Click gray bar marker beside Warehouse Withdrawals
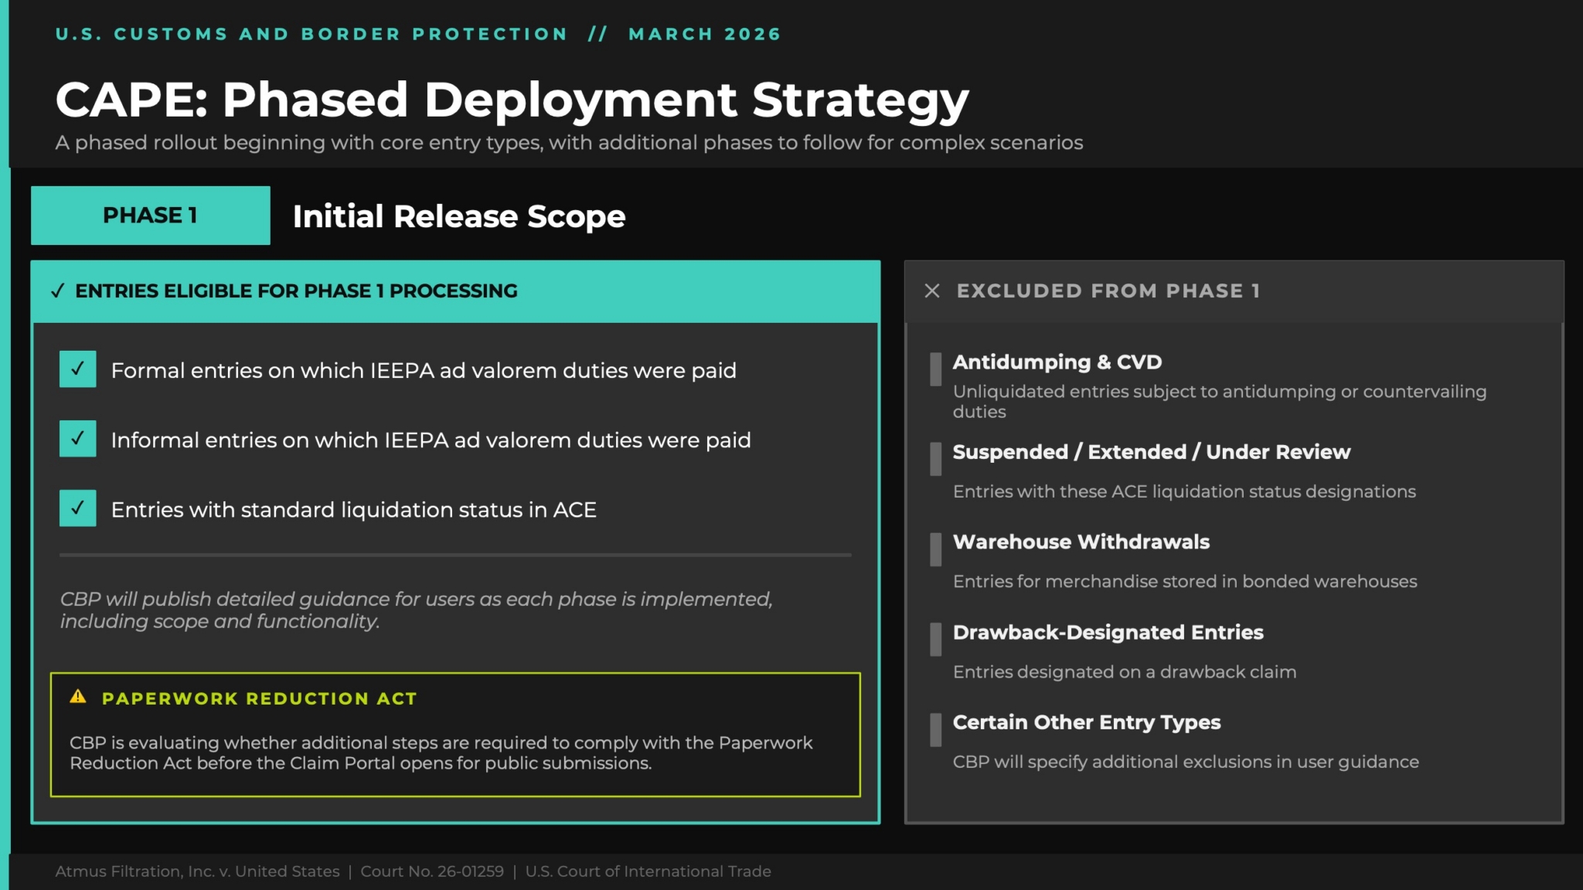The width and height of the screenshot is (1583, 890). click(935, 549)
